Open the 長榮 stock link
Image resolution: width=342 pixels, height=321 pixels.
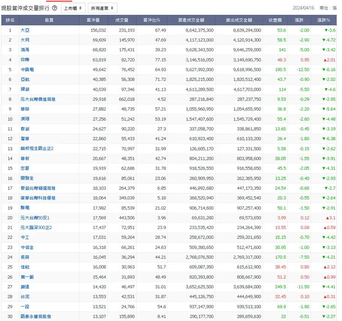pyautogui.click(x=25, y=257)
